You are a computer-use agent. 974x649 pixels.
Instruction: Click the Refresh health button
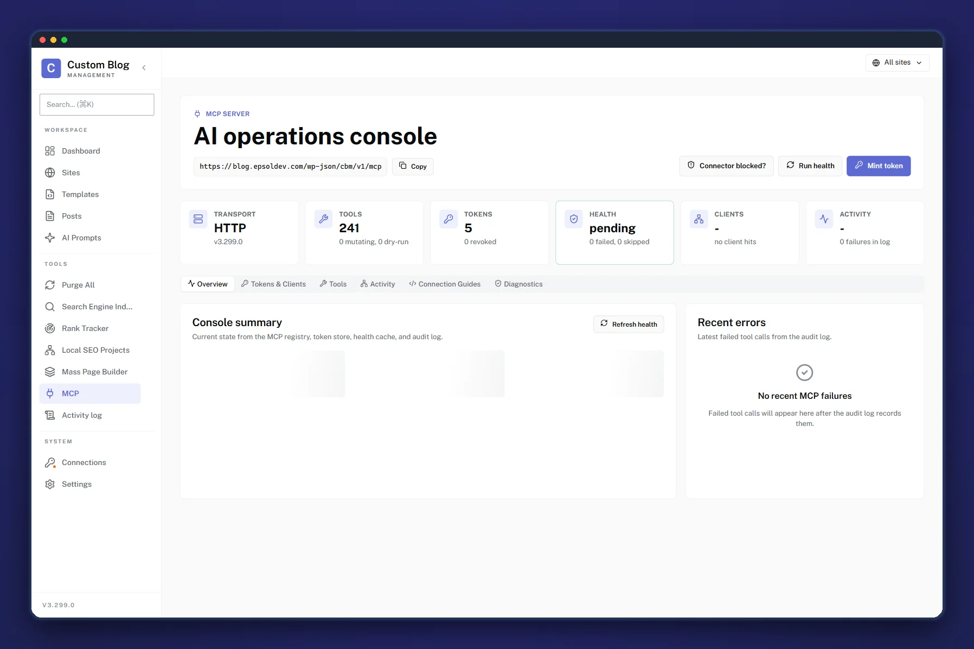(x=629, y=324)
